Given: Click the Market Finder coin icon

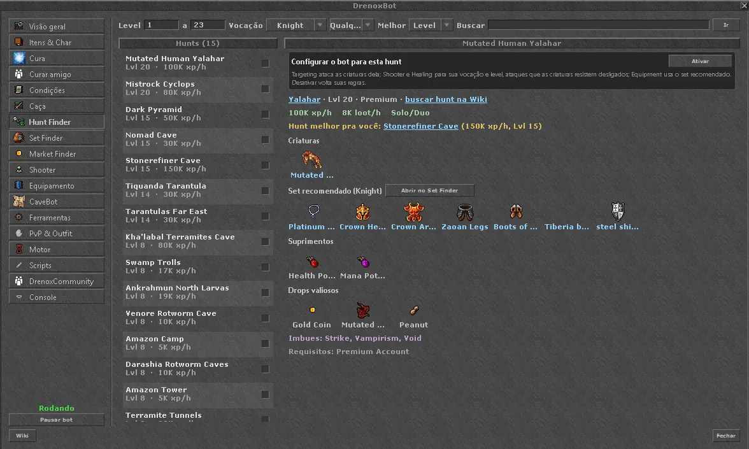Looking at the screenshot, I should (18, 154).
